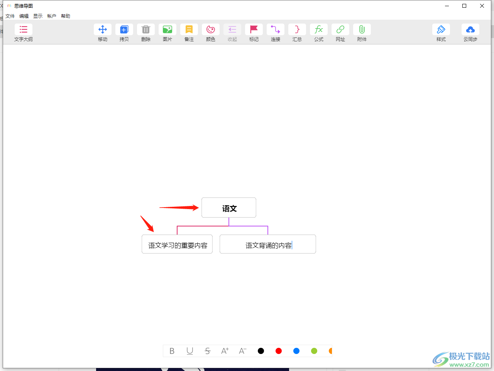This screenshot has width=494, height=371.
Task: Maximize the 思维导图 window
Action: (464, 6)
